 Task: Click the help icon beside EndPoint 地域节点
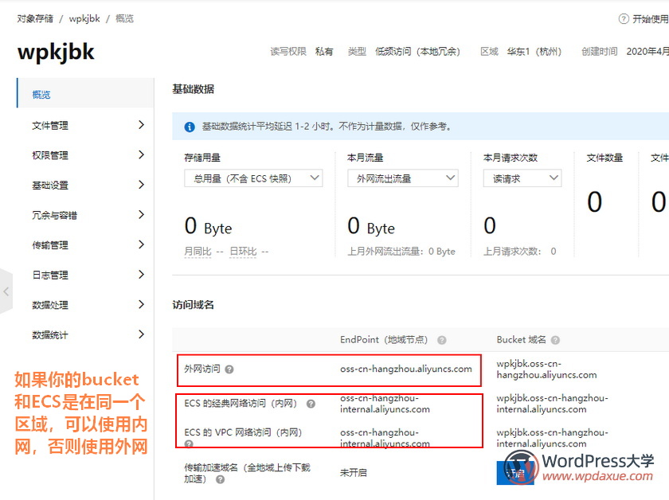[x=441, y=339]
